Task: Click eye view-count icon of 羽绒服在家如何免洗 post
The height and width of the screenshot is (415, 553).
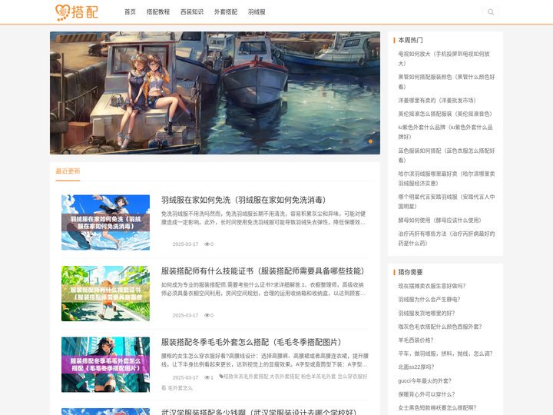Action: point(207,244)
